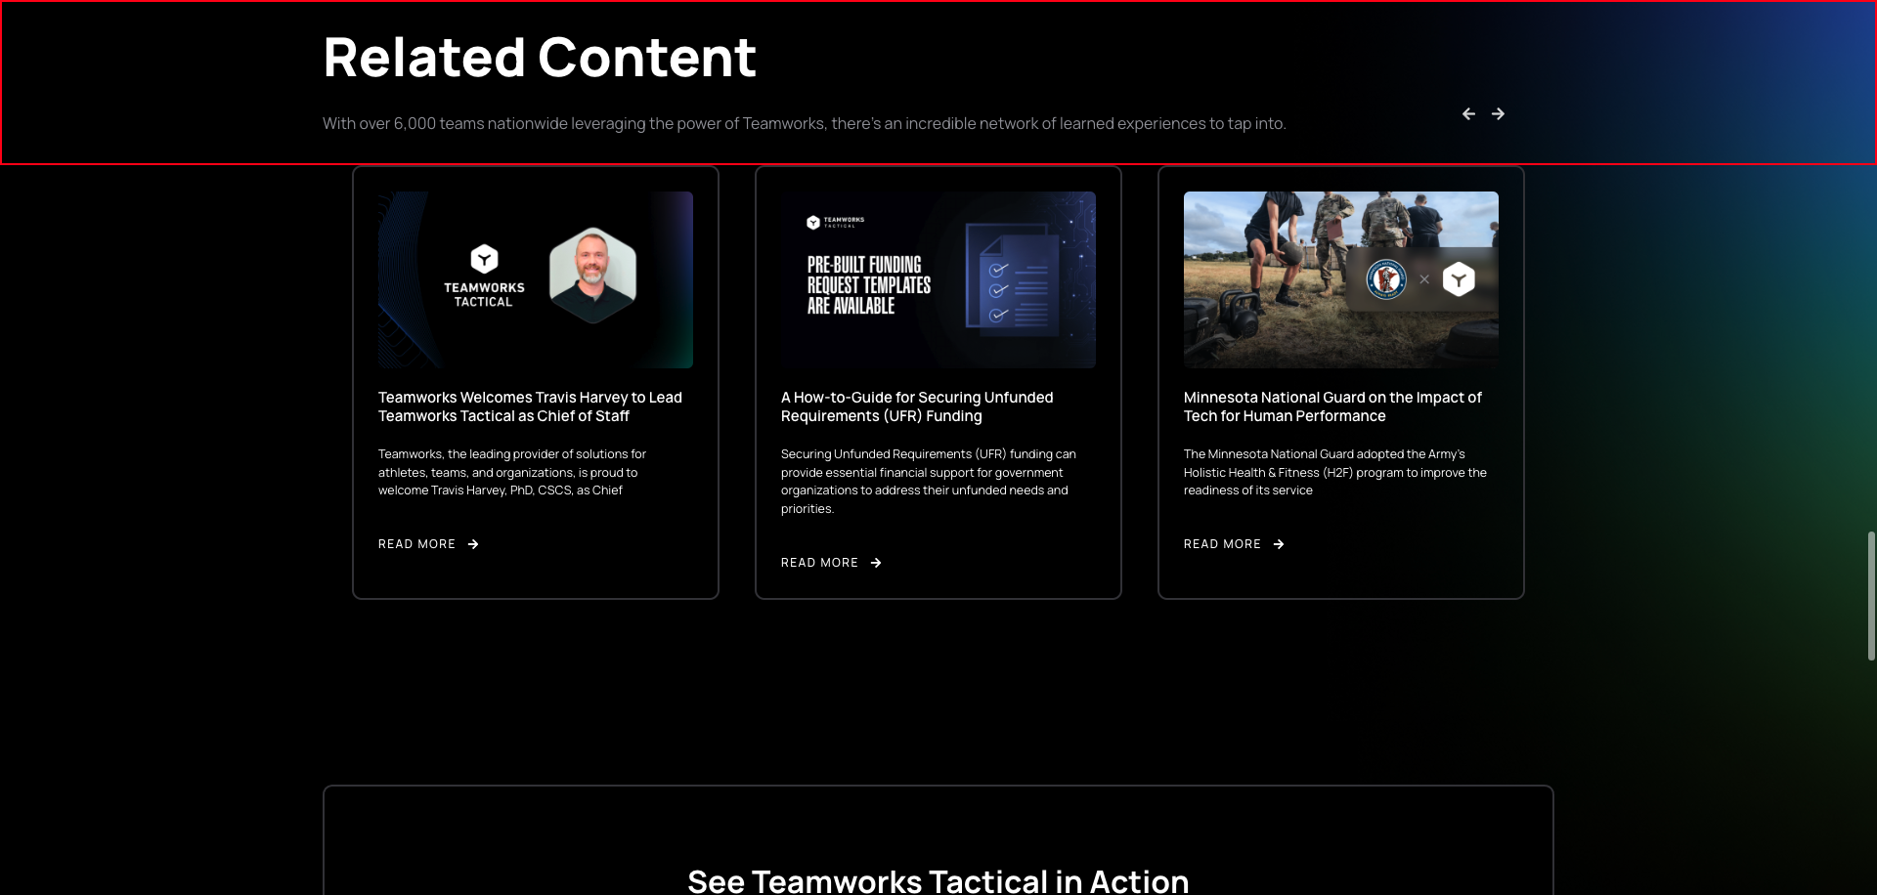The height and width of the screenshot is (895, 1877).
Task: Click the Travis Harvey card thumbnail image
Action: pos(536,279)
